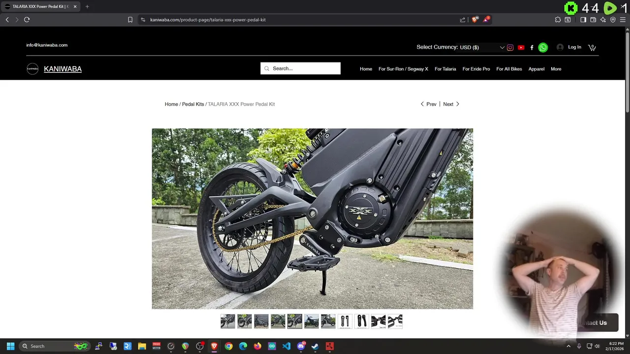Screen dimensions: 630x354
Task: Open For Eride Pro menu
Action: (x=476, y=69)
